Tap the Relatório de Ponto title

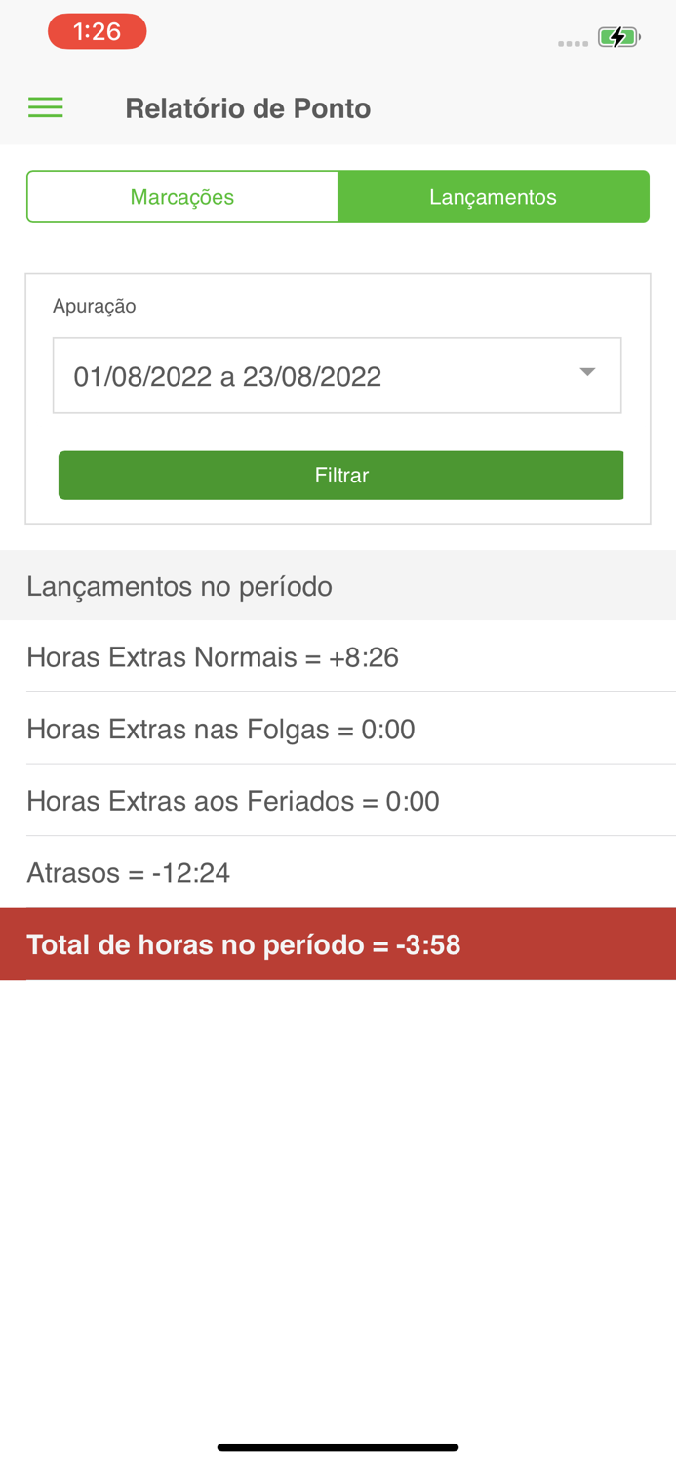tap(248, 107)
